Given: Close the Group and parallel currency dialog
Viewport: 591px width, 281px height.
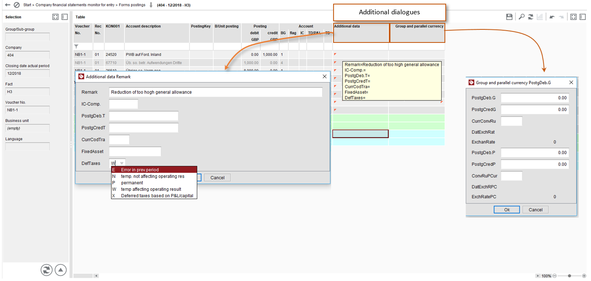Looking at the screenshot, I should point(571,83).
